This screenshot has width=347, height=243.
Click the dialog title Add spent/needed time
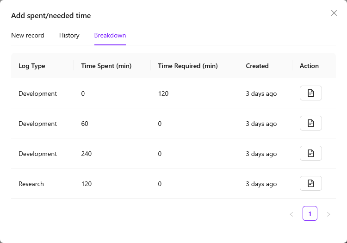click(x=51, y=16)
